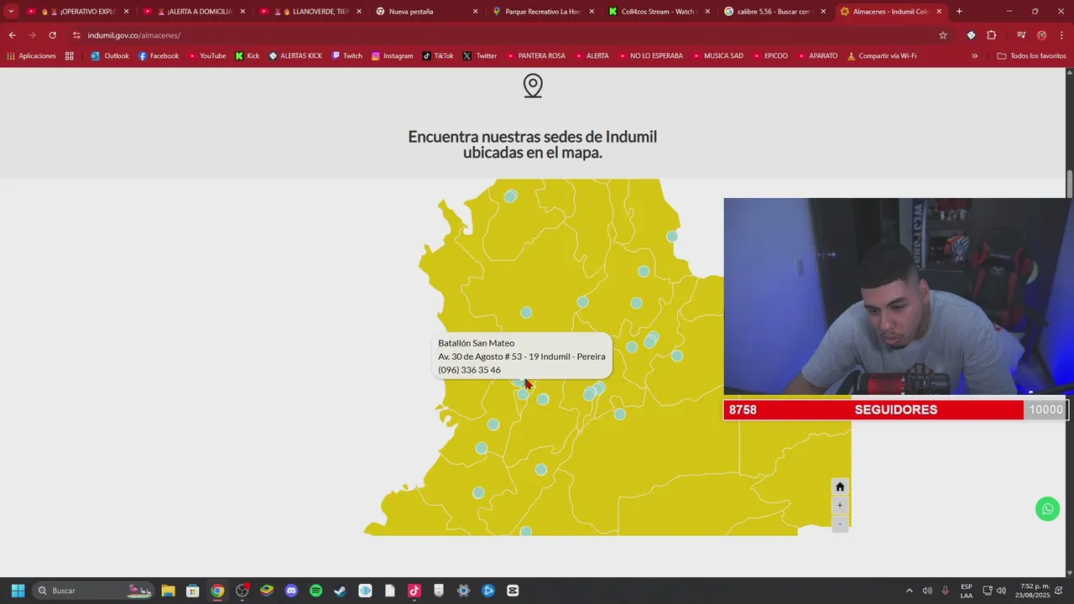Open the Chrome Extensions puzzle icon

pos(992,35)
